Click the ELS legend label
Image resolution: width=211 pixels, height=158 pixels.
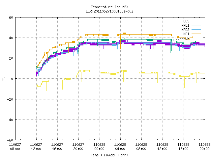tap(186, 21)
